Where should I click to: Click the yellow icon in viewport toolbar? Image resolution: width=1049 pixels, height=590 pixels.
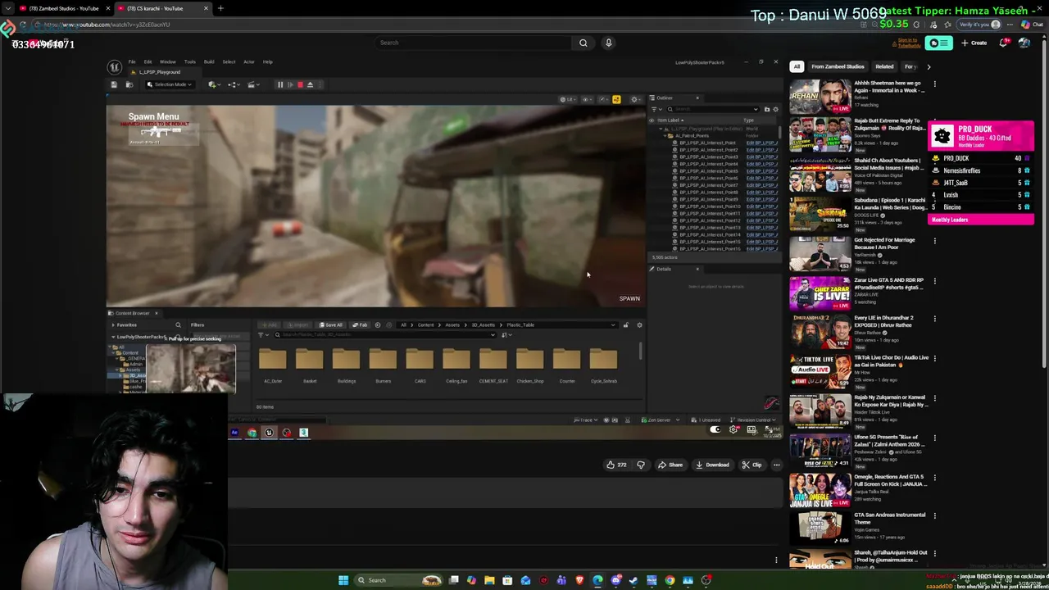616,99
